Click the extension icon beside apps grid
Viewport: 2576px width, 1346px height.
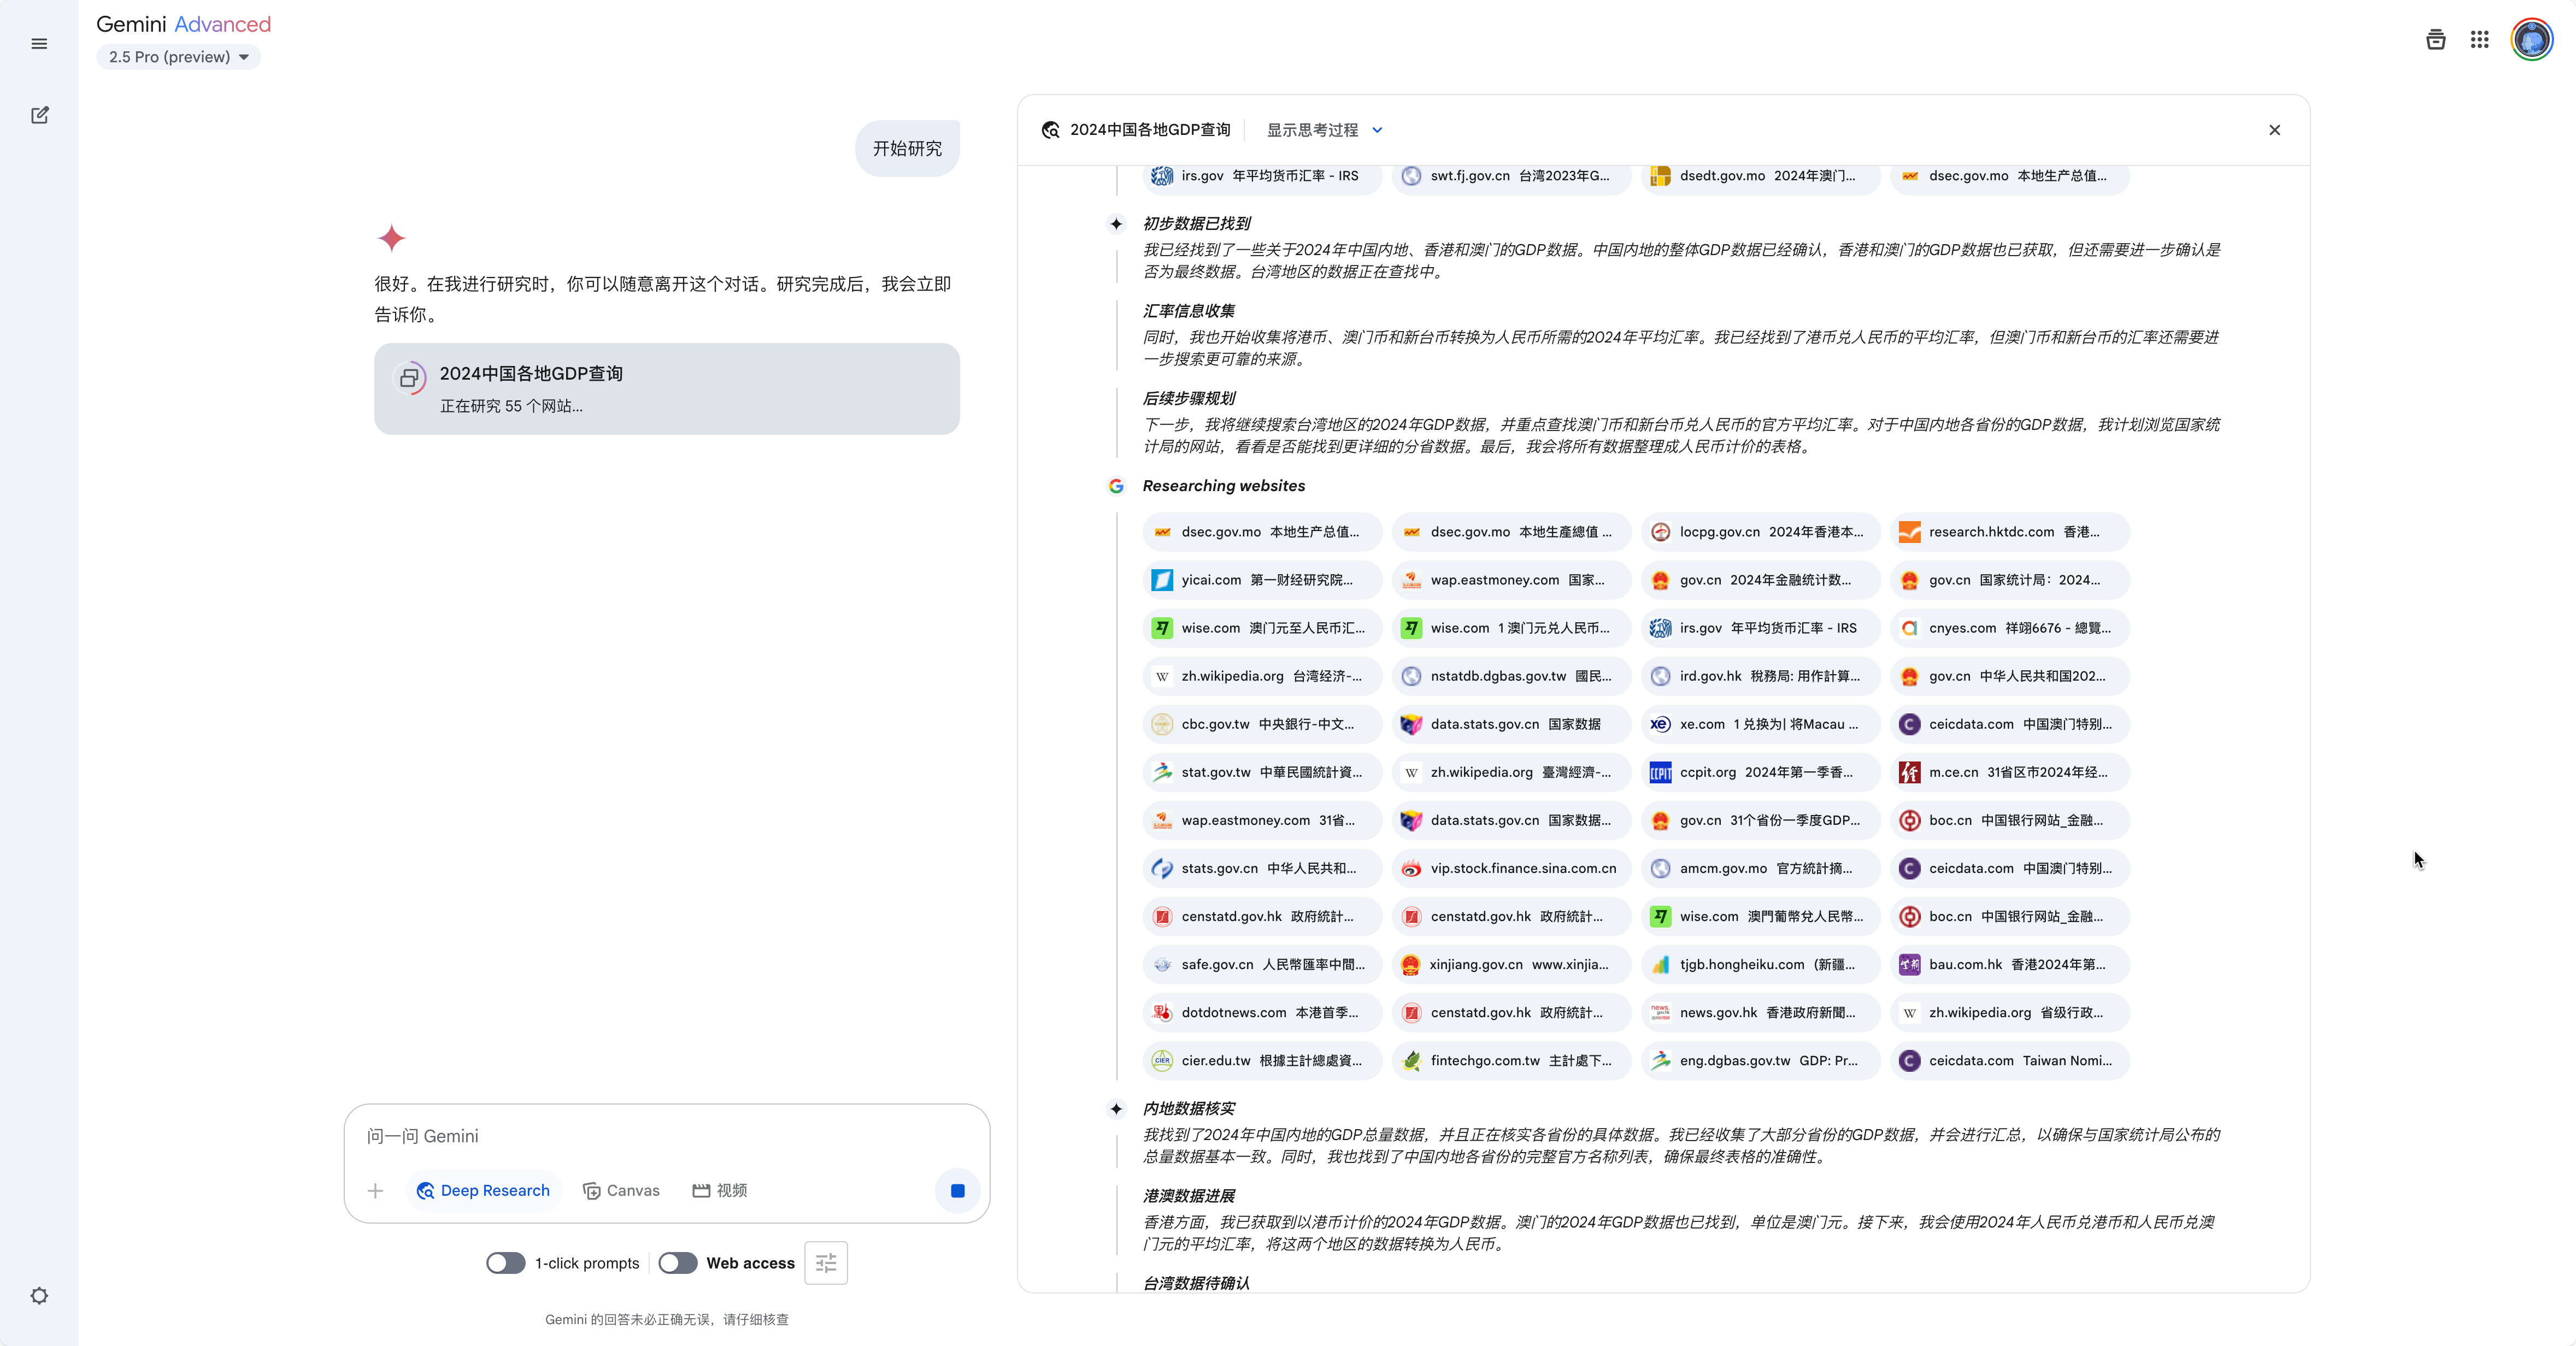pyautogui.click(x=2435, y=39)
